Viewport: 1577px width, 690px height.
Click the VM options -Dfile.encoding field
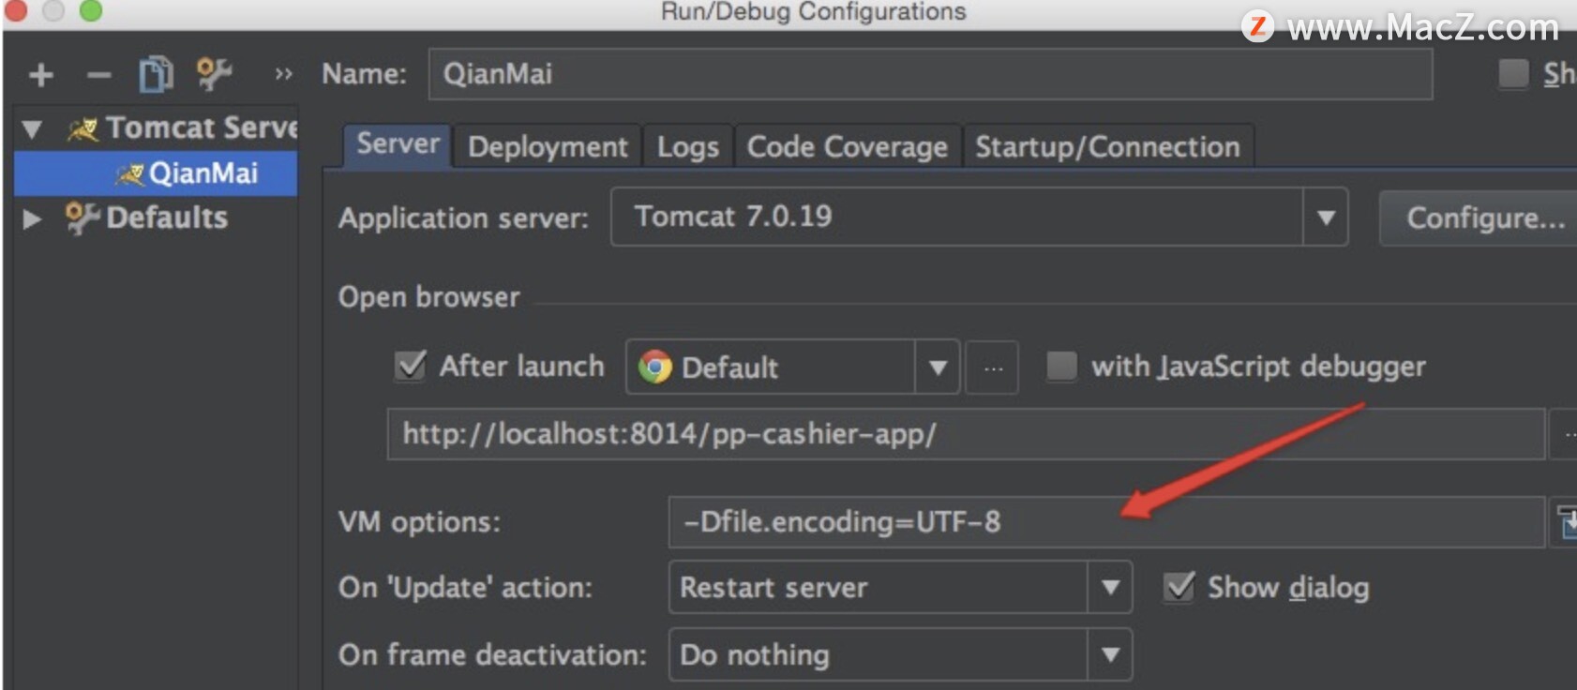(x=1106, y=522)
